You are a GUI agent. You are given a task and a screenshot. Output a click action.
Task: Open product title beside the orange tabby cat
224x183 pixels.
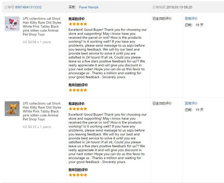point(42,111)
